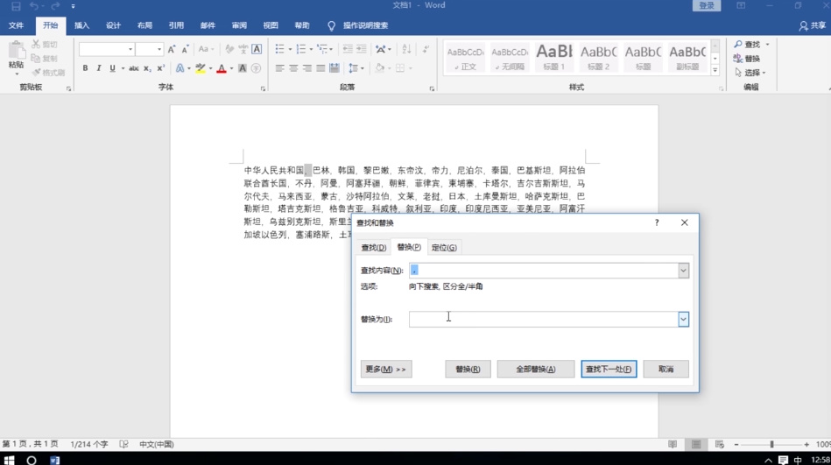Click the text effects icon
The image size is (831, 465).
click(x=180, y=68)
